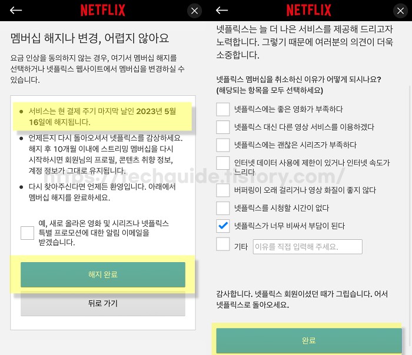Viewport: 412px width, 355px height.
Task: Tap the X close icon on the left screen
Action: 194,11
